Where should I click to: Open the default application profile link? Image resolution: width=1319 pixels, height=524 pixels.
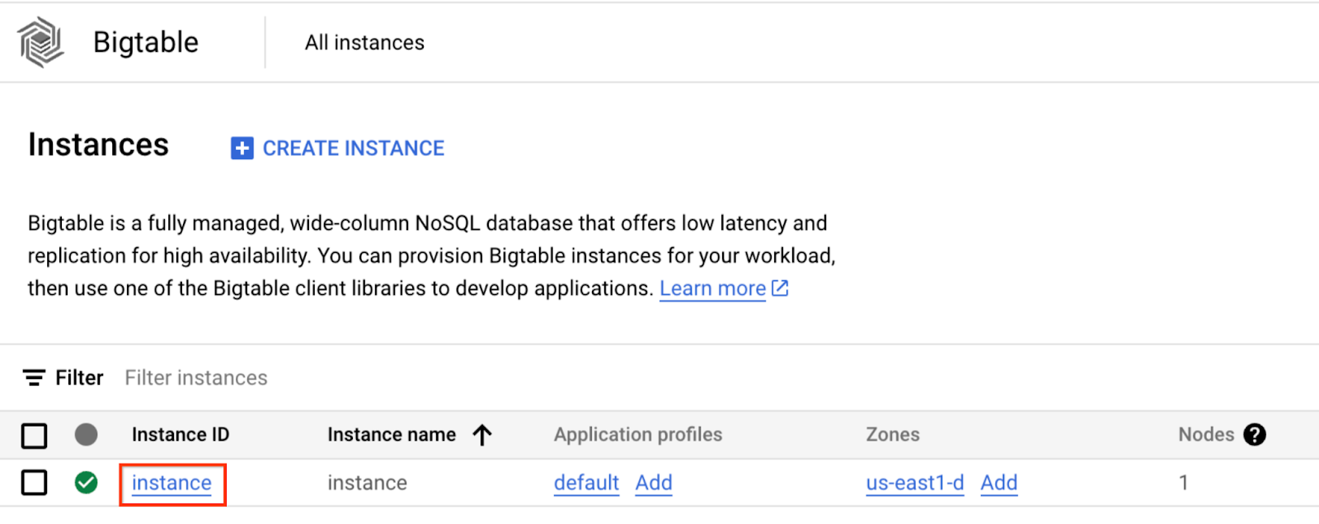coord(586,483)
